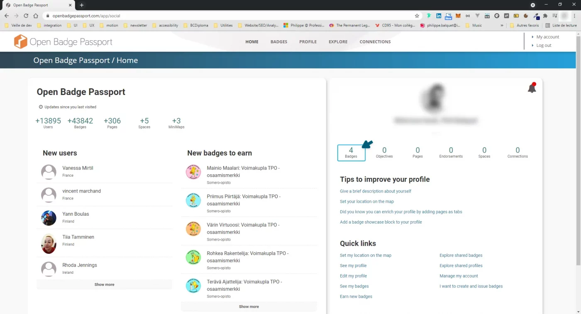The image size is (581, 314).
Task: Click Vanessa Mirtil's avatar placeholder
Action: coord(49,172)
